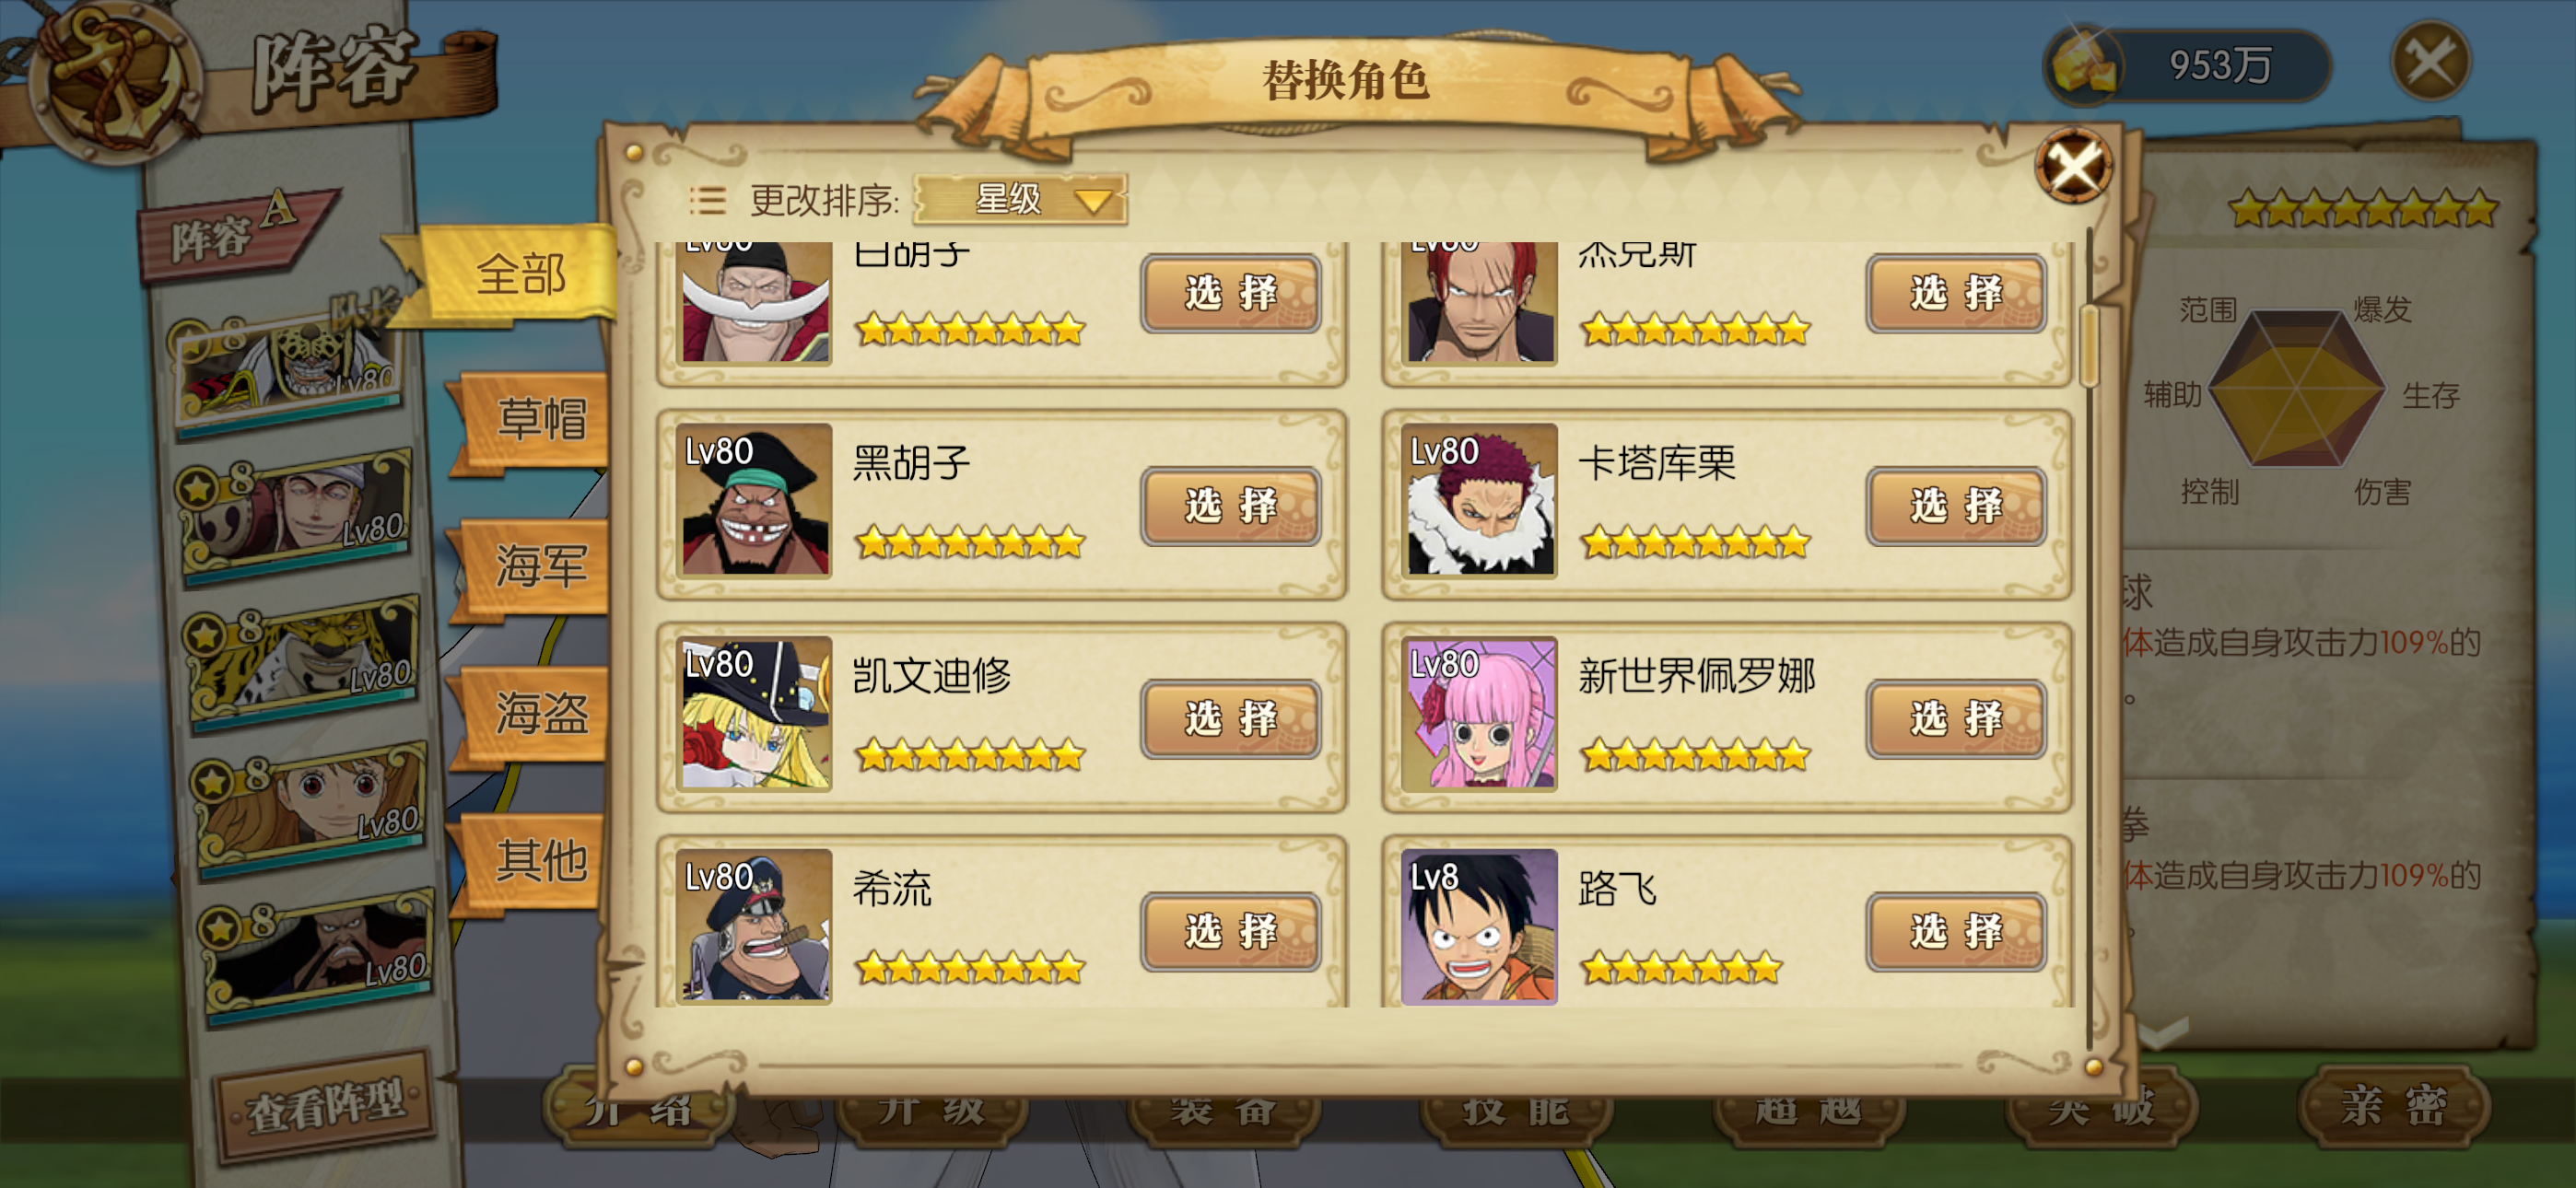Click 黑胡子 character portrait

[x=755, y=500]
